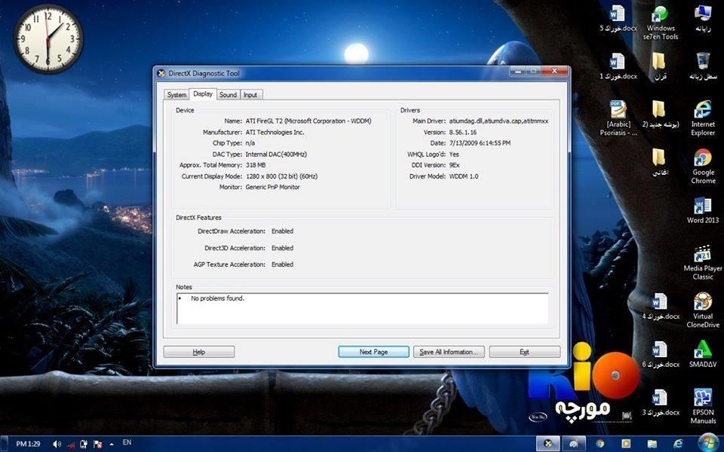Click the PM 1:29 taskbar clock
The height and width of the screenshot is (452, 724).
[28, 444]
